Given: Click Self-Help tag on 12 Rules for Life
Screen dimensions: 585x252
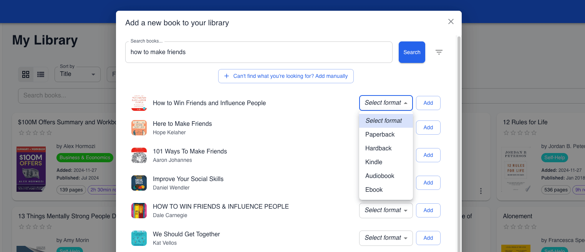Looking at the screenshot, I should (x=554, y=157).
